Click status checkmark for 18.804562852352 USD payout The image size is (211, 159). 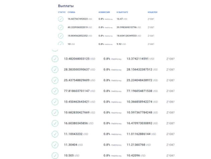click(x=61, y=36)
